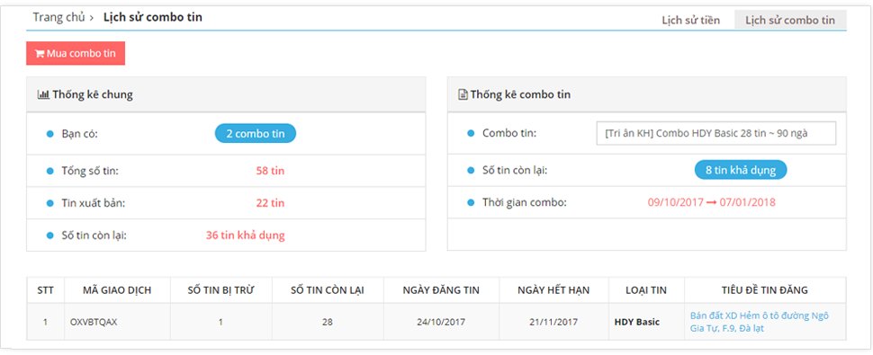The width and height of the screenshot is (873, 355).
Task: Click the STT column header
Action: coord(45,290)
